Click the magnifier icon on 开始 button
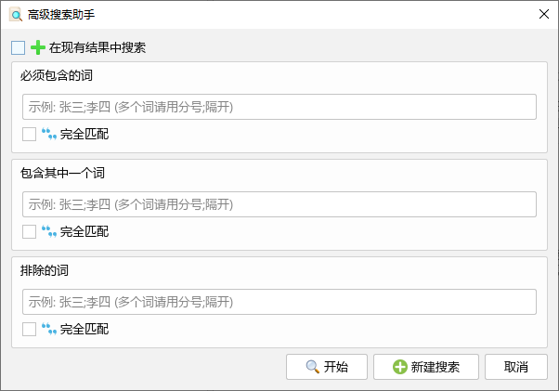 click(x=312, y=367)
